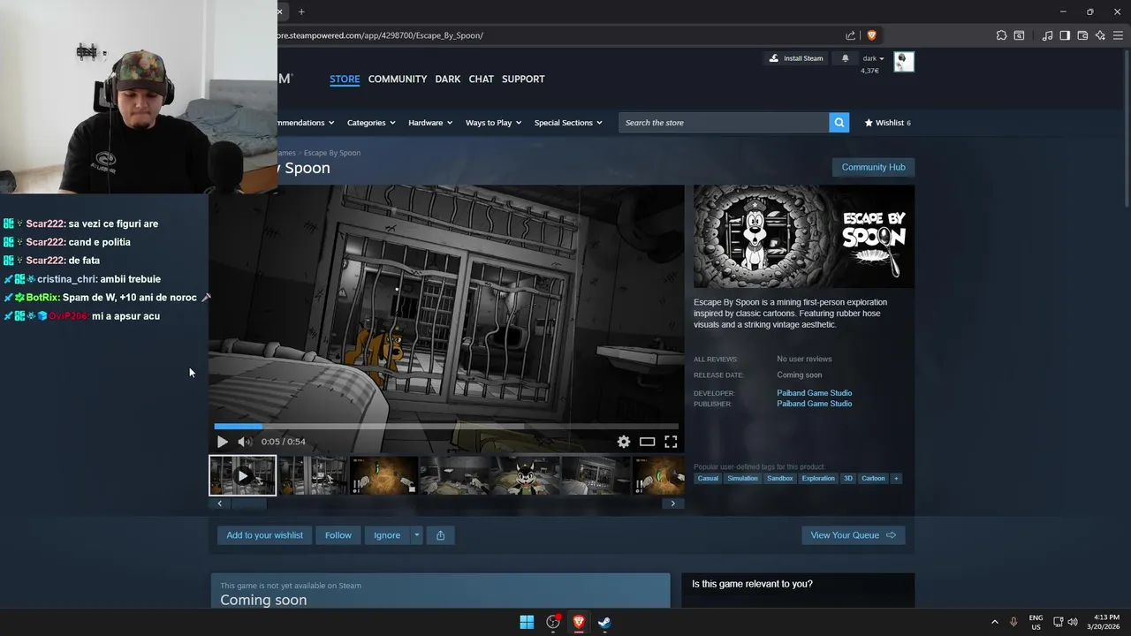Open the Brave Wallet icon
The width and height of the screenshot is (1131, 636).
coord(1082,35)
